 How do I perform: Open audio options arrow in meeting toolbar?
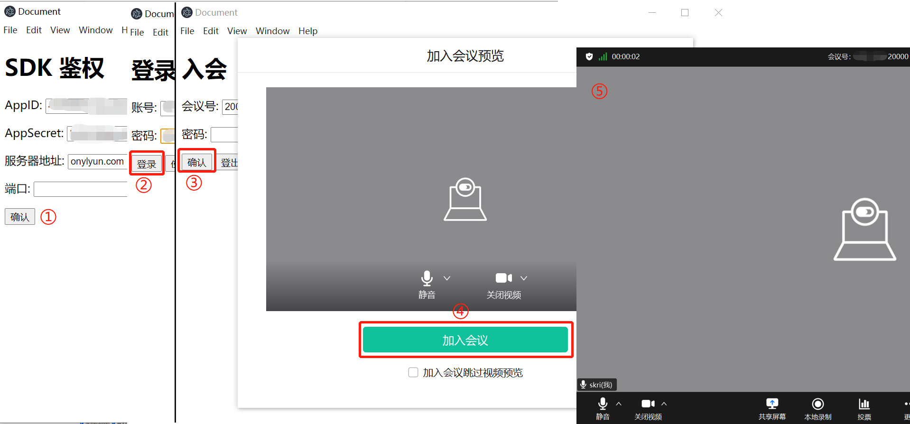619,404
